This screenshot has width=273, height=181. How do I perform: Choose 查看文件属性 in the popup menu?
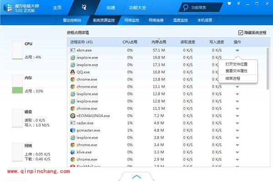coord(237,71)
